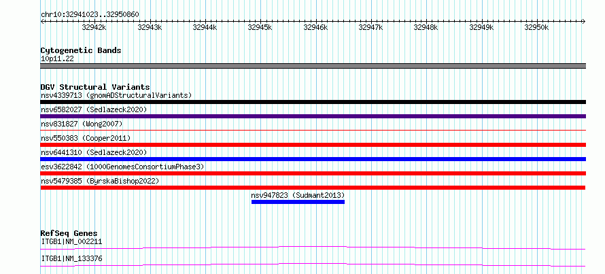The height and width of the screenshot is (274, 605).
Task: Click the 32944k ruler mark
Action: point(205,27)
